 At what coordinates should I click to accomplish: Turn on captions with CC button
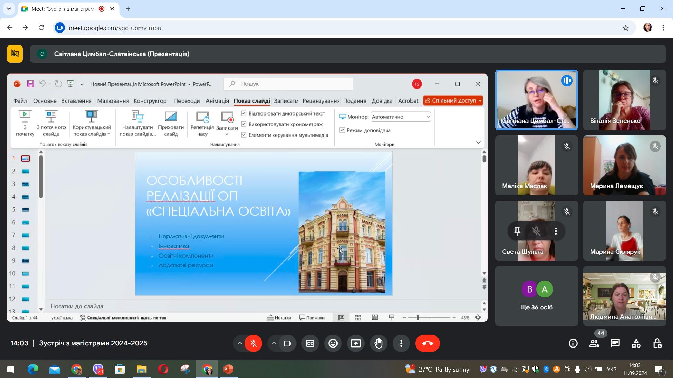pyautogui.click(x=310, y=343)
